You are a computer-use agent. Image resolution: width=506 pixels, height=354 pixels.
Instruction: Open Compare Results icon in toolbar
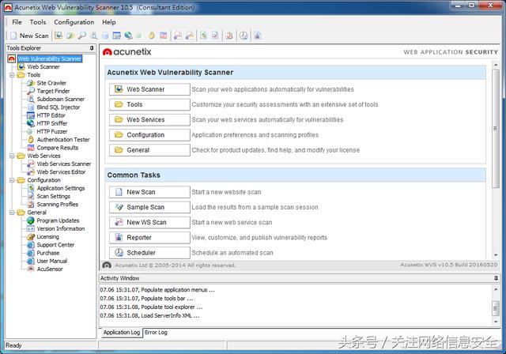(x=164, y=36)
